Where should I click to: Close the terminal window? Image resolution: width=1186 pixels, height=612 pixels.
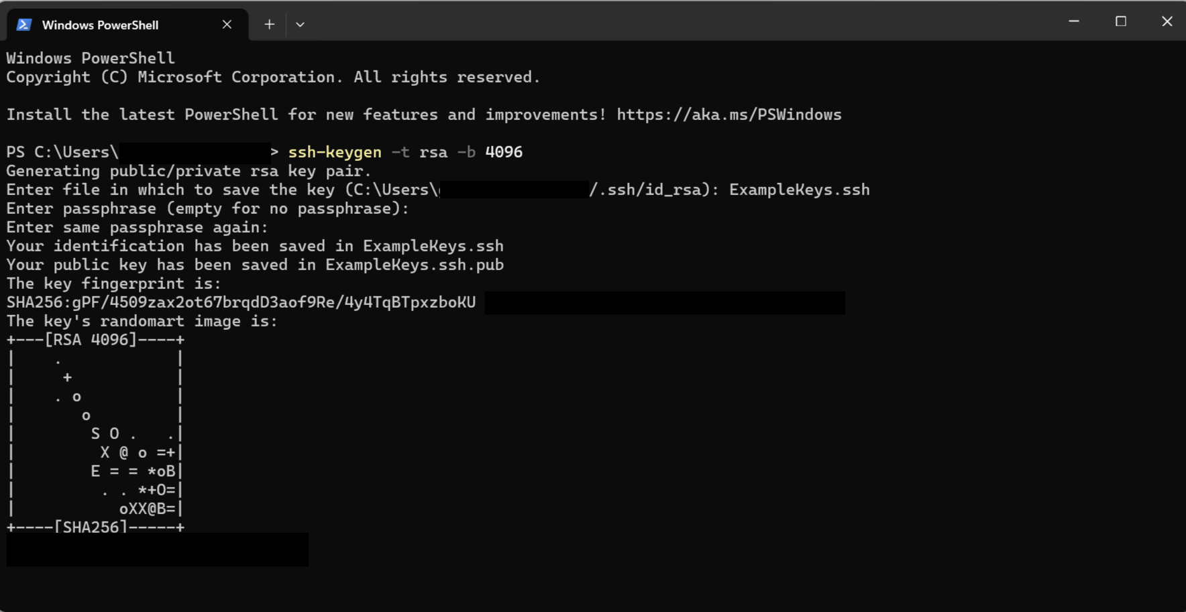1167,21
